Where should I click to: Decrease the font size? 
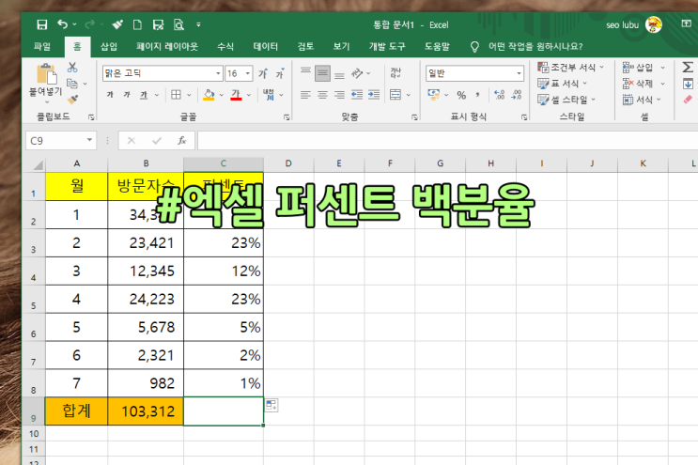click(280, 73)
